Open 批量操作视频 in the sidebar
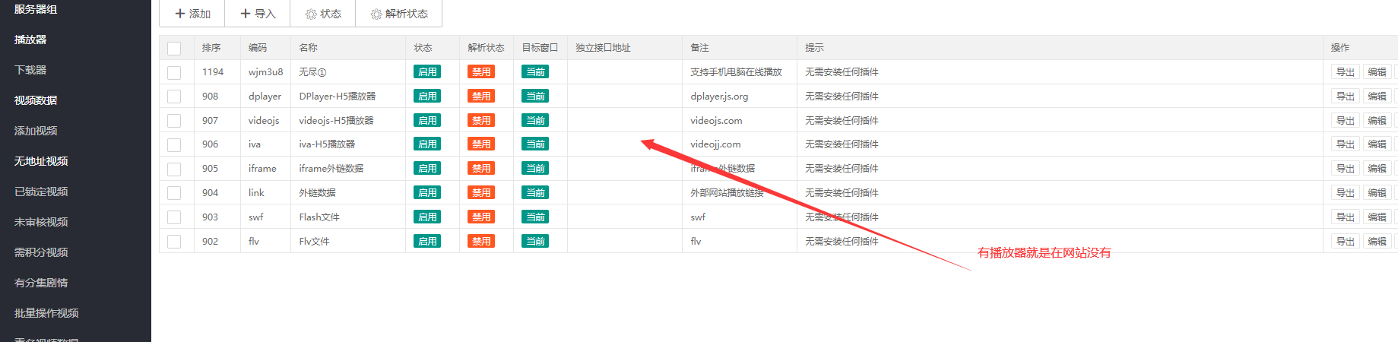 click(x=46, y=313)
